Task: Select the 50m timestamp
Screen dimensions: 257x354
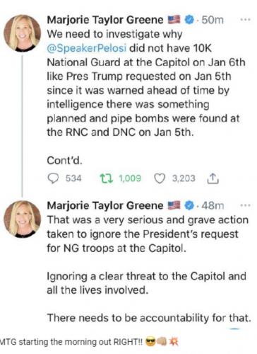Action: [x=213, y=20]
